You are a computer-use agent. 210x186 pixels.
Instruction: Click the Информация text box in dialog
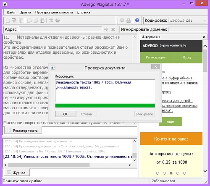coord(105,91)
